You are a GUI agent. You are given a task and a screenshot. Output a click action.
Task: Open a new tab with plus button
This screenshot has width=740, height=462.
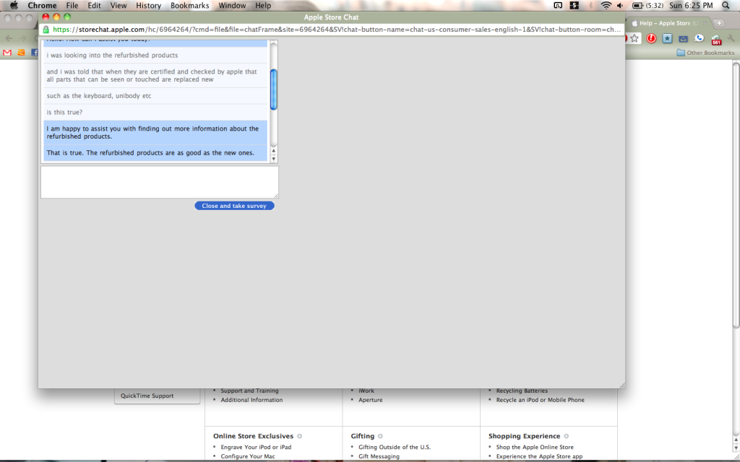tap(719, 22)
